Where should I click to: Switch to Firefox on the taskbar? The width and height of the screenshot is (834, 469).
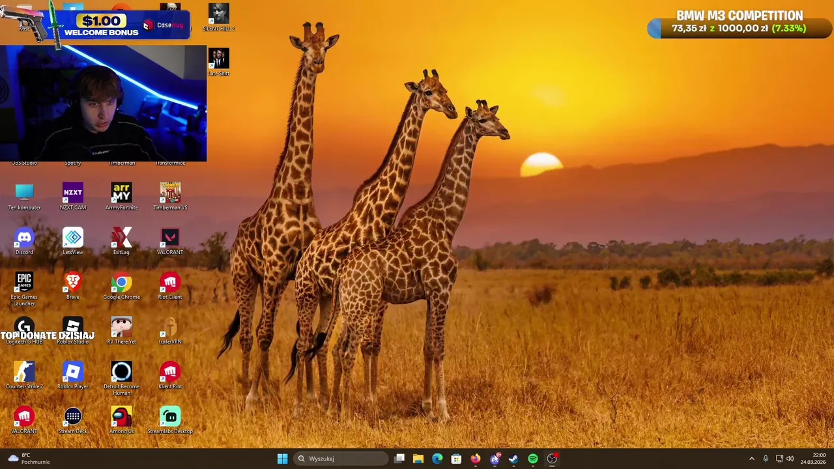(476, 459)
